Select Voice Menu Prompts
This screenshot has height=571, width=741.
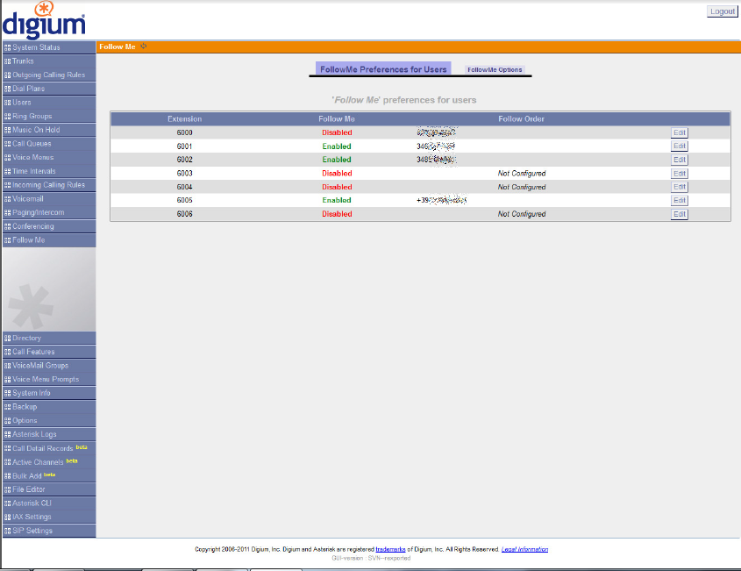click(49, 379)
